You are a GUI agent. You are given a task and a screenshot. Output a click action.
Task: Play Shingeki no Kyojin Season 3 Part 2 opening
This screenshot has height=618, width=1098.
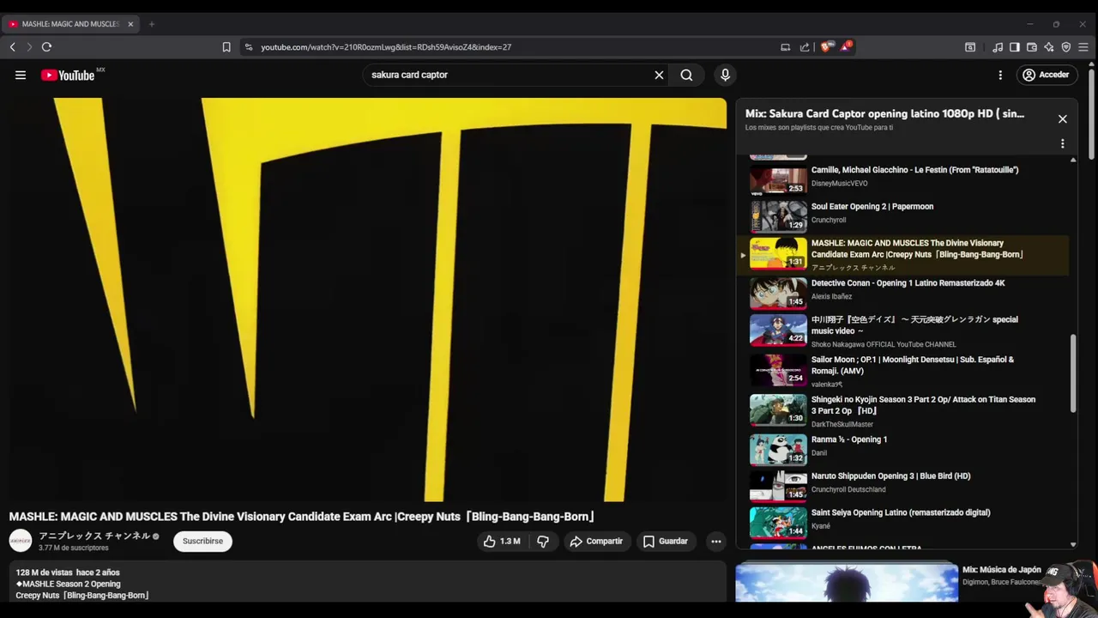click(x=905, y=411)
